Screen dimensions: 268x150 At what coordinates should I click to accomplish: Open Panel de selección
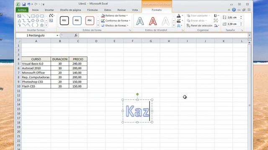click(x=199, y=25)
